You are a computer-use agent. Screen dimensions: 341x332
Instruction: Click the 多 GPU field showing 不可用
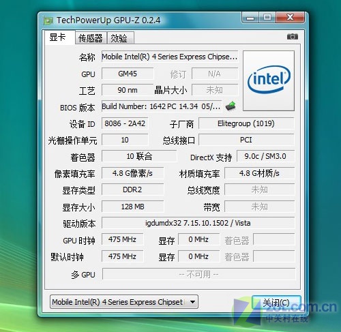click(x=198, y=274)
